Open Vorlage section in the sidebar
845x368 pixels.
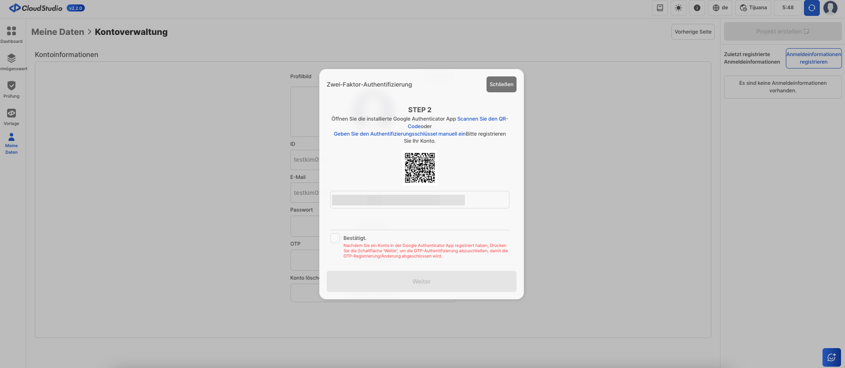[x=11, y=117]
